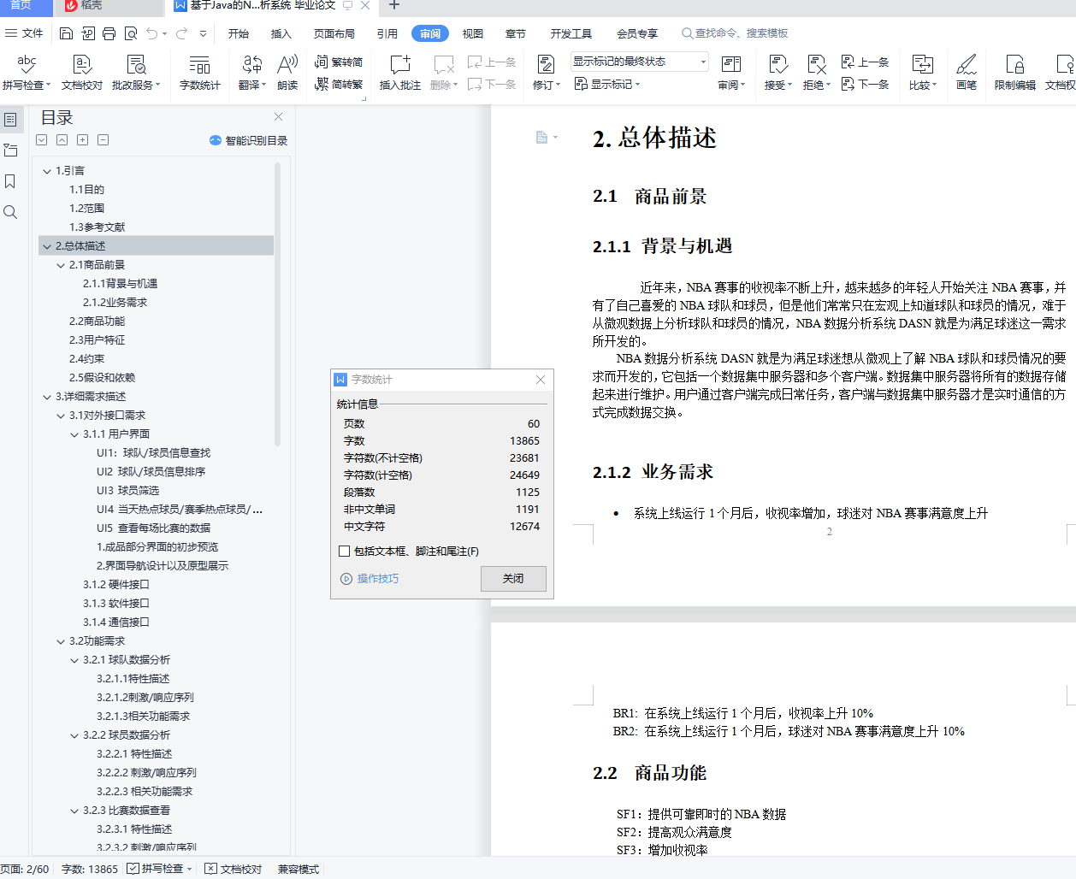Click the page icon beside heading 2. 总体描述
Image resolution: width=1076 pixels, height=879 pixels.
[x=541, y=137]
